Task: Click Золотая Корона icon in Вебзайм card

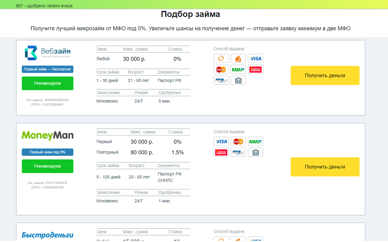Action: pyautogui.click(x=255, y=69)
